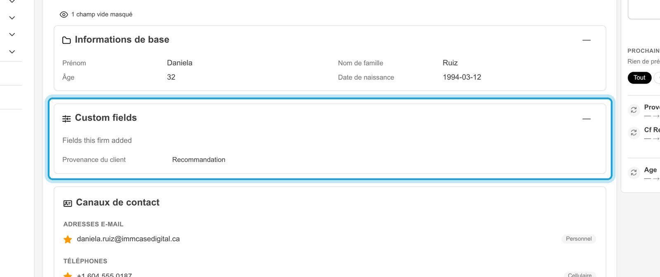Click the Nom de famille value Ruiz
Screen dimensions: 660x277
click(450, 63)
